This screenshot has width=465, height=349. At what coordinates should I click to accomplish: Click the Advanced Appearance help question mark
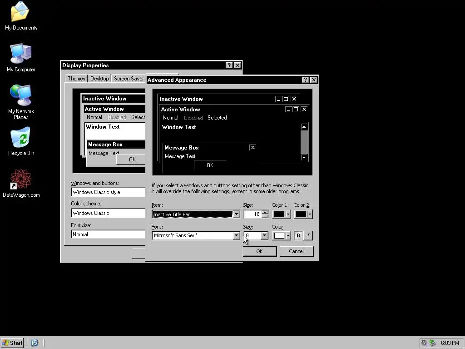click(305, 80)
